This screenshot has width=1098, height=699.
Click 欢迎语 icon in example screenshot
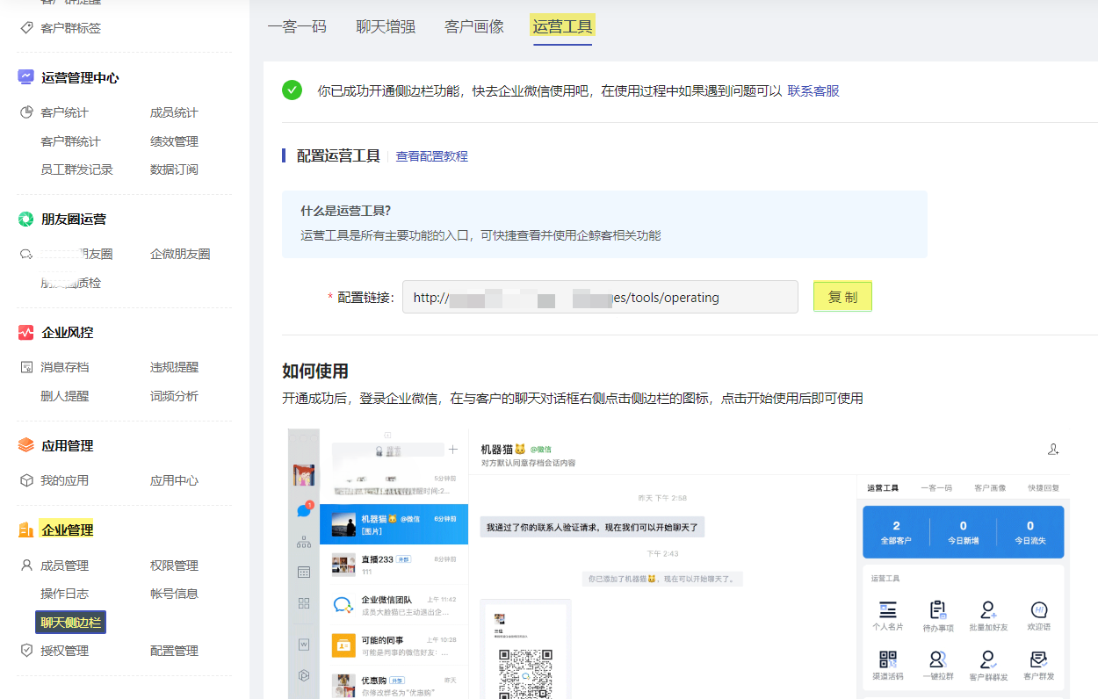point(1038,610)
